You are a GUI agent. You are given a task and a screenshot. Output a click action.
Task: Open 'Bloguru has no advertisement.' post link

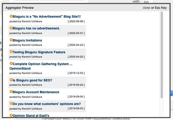click(36, 28)
